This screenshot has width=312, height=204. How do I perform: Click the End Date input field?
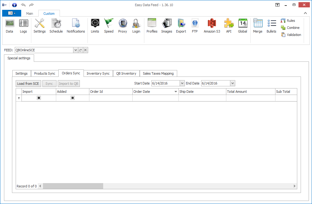tap(216, 83)
